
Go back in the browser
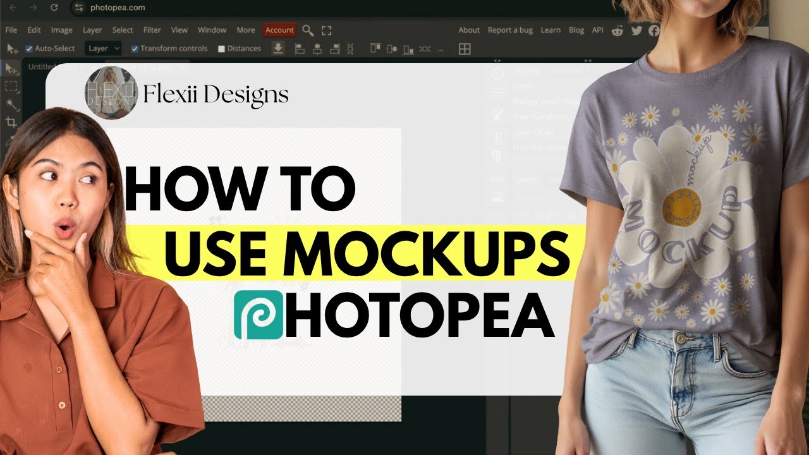tap(12, 8)
